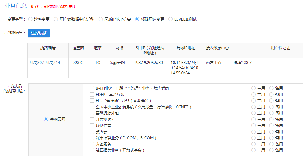Choose 备用 for H股香港券商 row
303x158 pixels.
(x=272, y=101)
